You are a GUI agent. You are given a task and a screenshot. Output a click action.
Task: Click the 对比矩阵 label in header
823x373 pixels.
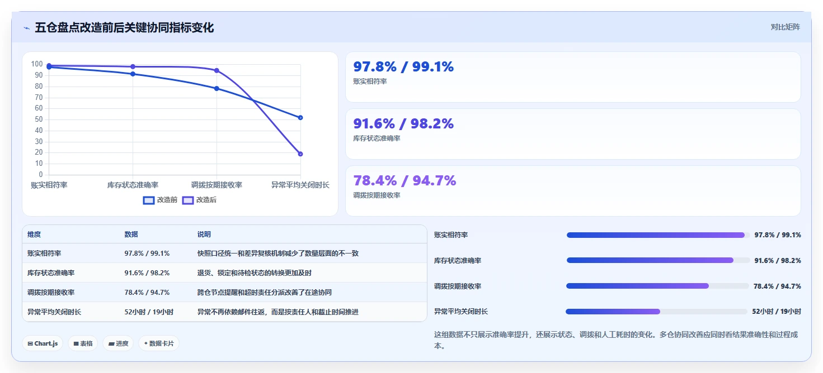coord(785,27)
